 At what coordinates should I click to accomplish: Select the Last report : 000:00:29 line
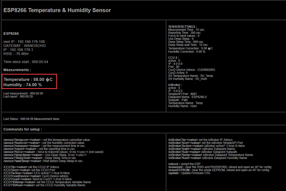pos(18,97)
